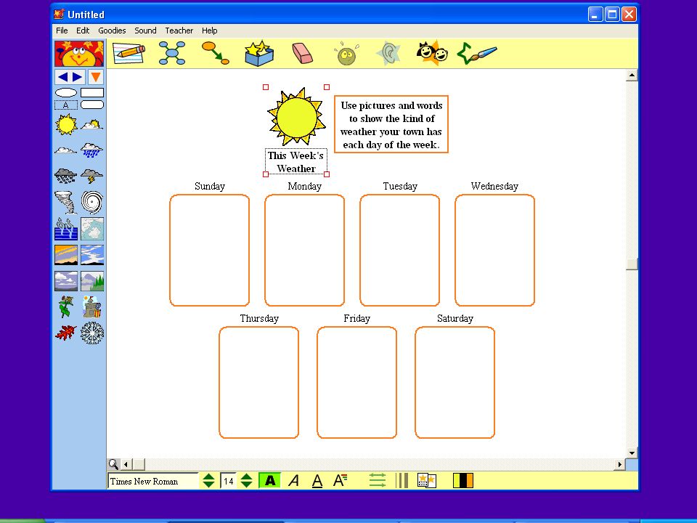The height and width of the screenshot is (523, 697).
Task: Open the SuperGrouper star box tool
Action: point(259,53)
